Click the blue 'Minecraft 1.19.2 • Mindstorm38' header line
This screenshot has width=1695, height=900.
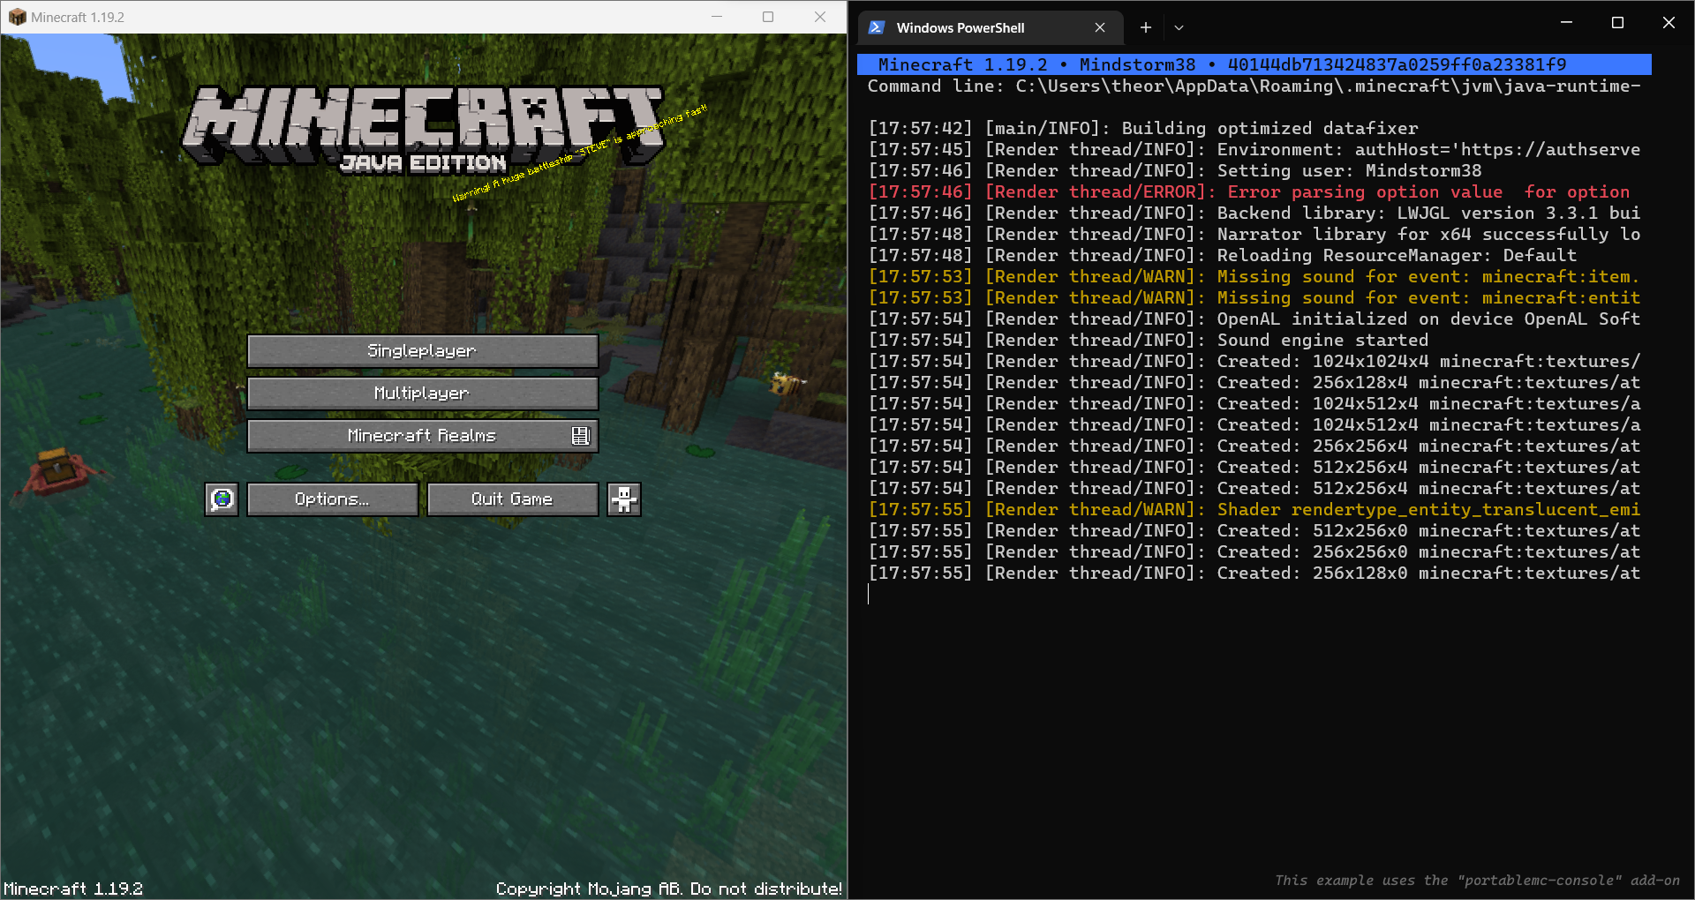(1254, 64)
